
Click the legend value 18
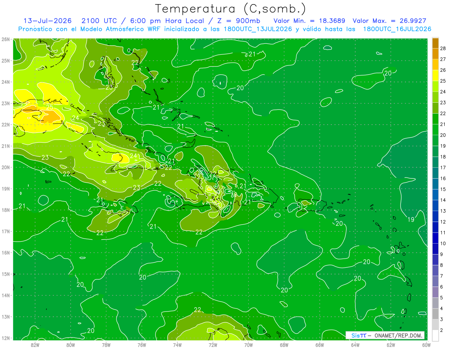[x=443, y=157]
